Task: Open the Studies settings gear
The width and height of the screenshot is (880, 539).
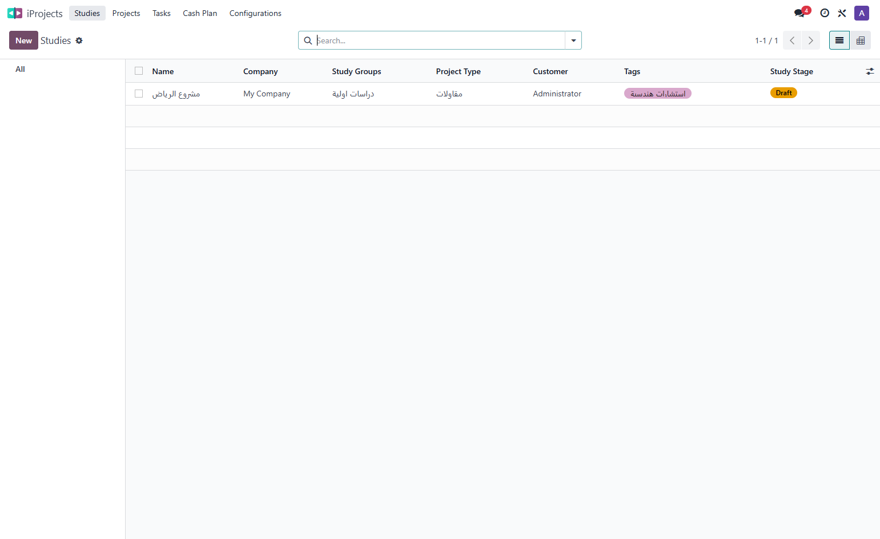Action: tap(79, 40)
